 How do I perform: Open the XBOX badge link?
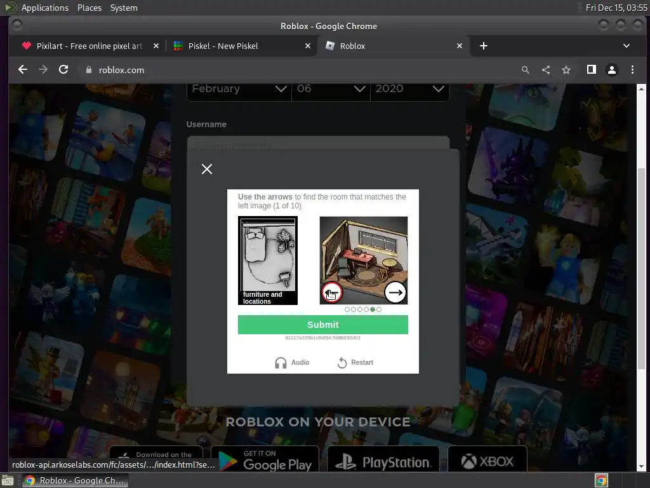coord(487,459)
